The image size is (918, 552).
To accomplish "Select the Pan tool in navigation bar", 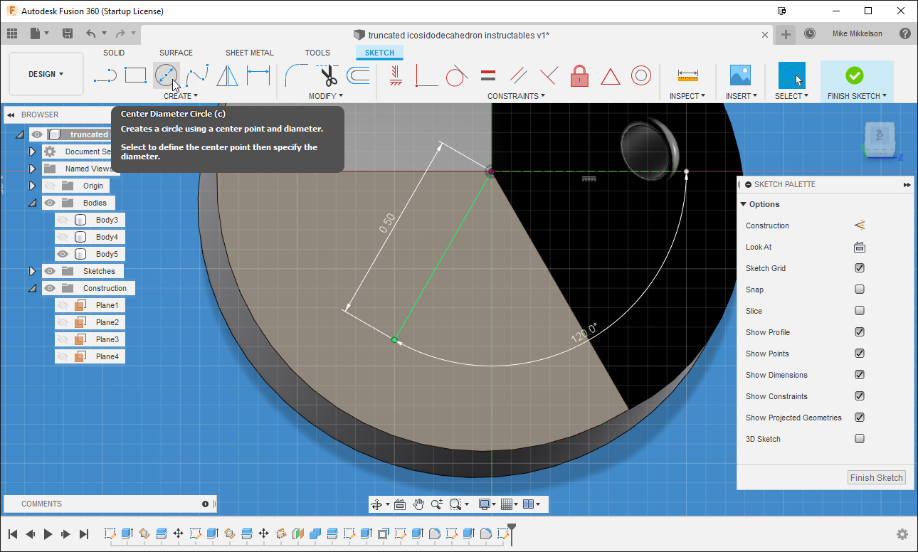I will [x=418, y=504].
